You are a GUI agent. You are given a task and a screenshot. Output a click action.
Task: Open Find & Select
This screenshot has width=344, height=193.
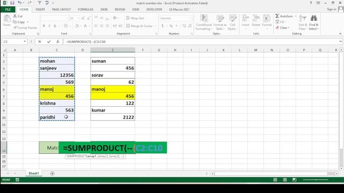(x=314, y=23)
